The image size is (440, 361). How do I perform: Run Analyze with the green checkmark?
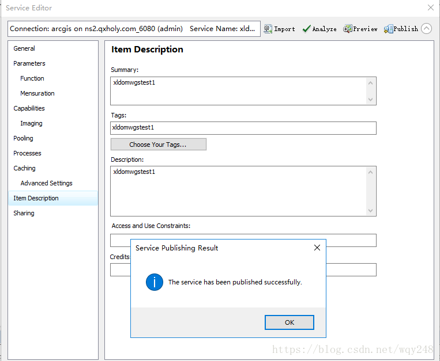tap(319, 29)
